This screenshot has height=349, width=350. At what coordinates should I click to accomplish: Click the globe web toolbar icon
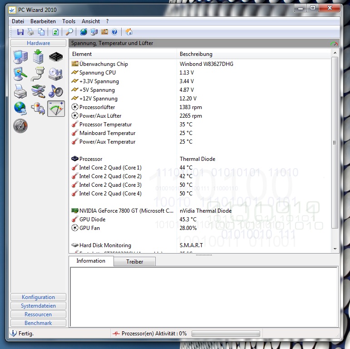point(84,32)
